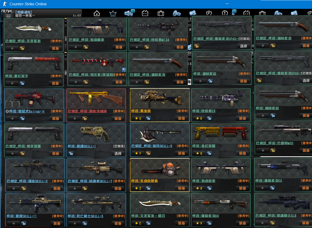Click the first empty slot on Balrog-V card
This screenshot has width=312, height=228.
[9, 104]
